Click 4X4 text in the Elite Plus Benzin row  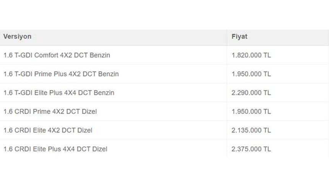point(70,93)
